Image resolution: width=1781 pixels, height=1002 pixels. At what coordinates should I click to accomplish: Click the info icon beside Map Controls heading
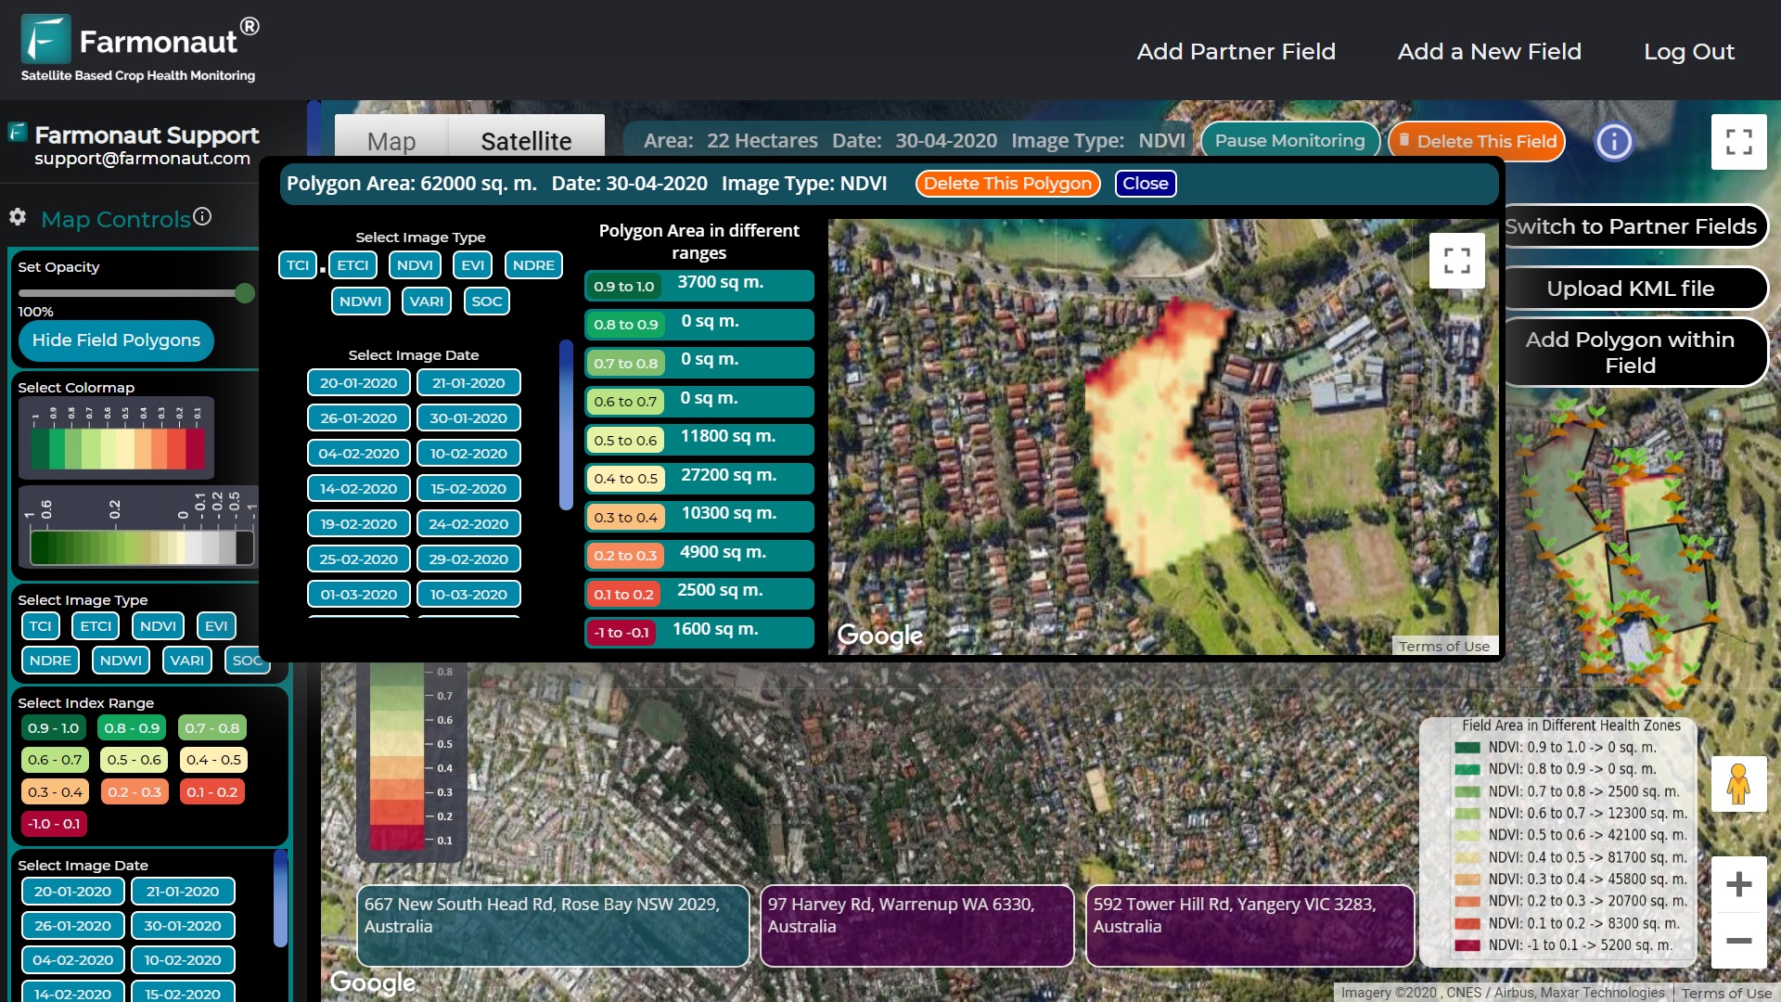[202, 215]
